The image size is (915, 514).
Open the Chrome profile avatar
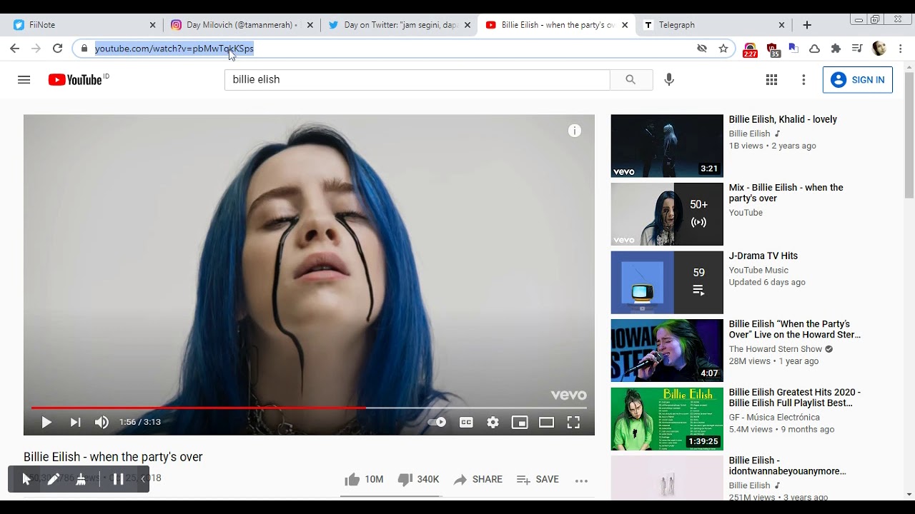pyautogui.click(x=879, y=49)
